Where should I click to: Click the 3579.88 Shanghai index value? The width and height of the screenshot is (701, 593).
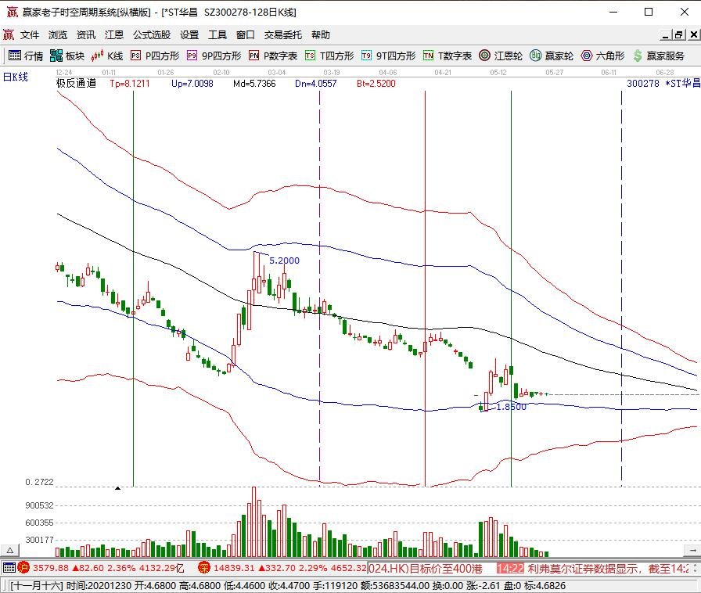pos(51,568)
